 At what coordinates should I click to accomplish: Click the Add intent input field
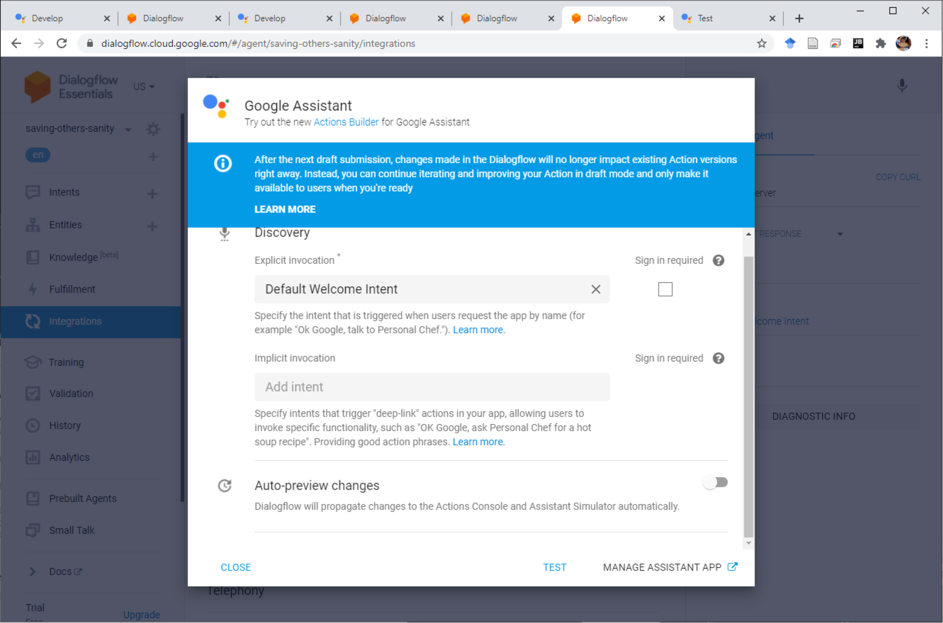[432, 387]
